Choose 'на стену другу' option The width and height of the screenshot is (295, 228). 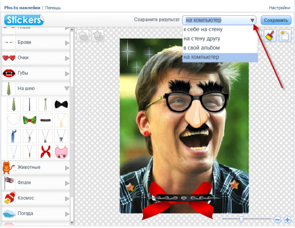point(220,38)
